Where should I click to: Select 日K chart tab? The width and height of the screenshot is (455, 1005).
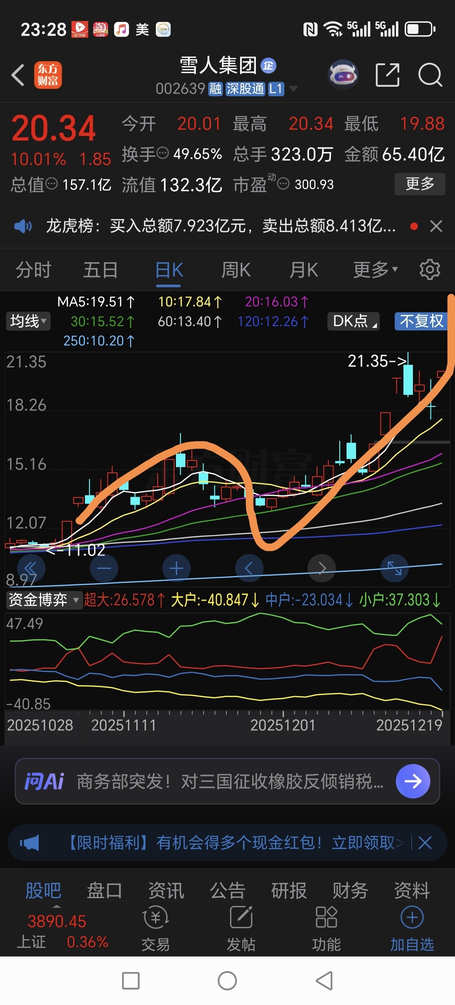(x=169, y=269)
